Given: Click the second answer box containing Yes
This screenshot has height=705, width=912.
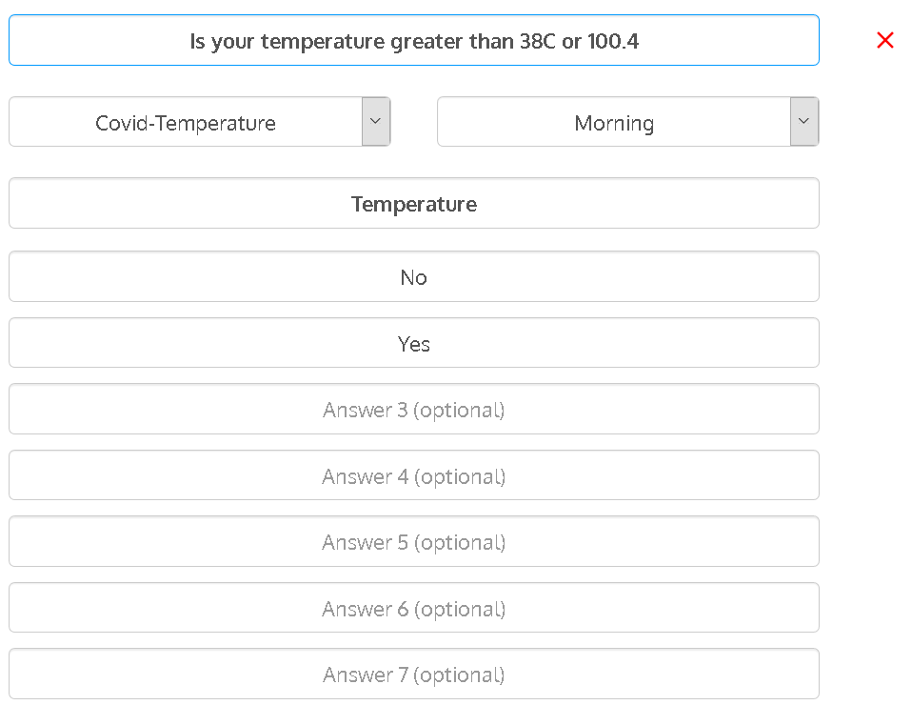Looking at the screenshot, I should tap(414, 344).
